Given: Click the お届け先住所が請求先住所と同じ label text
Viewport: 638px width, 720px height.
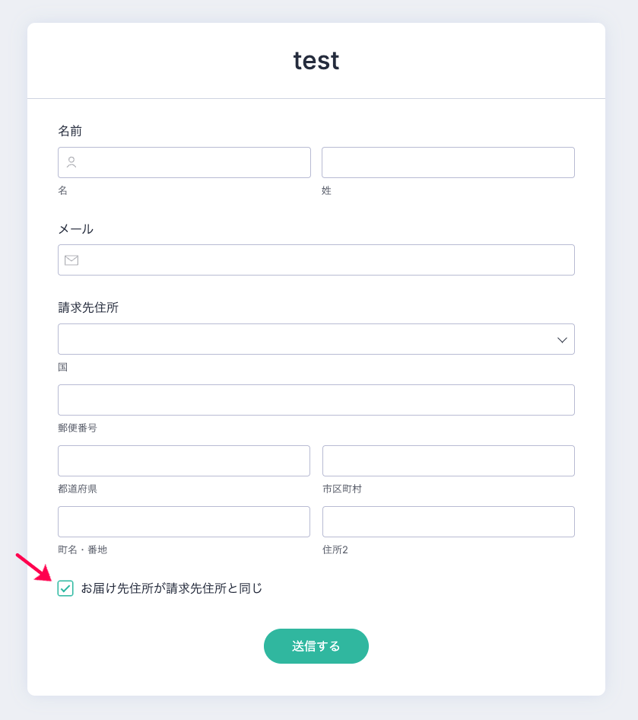Looking at the screenshot, I should (x=171, y=588).
